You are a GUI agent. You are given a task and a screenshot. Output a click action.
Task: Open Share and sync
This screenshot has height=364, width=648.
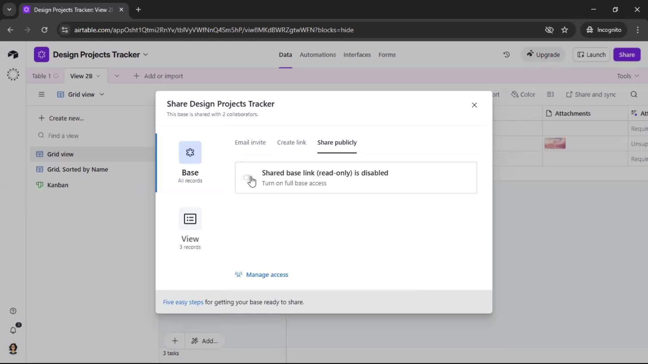click(x=591, y=95)
